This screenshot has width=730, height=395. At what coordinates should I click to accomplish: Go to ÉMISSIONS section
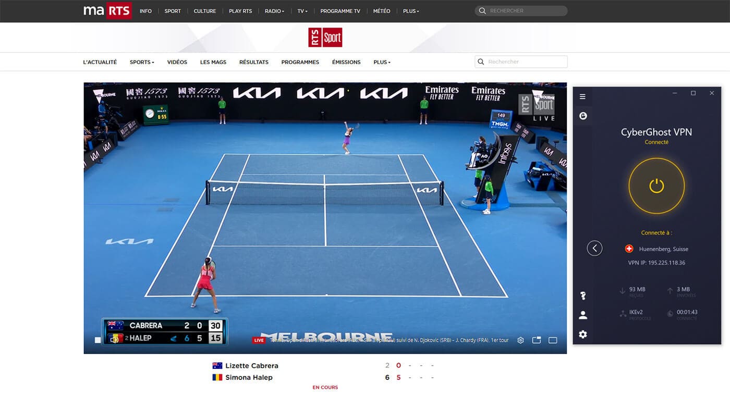point(346,62)
